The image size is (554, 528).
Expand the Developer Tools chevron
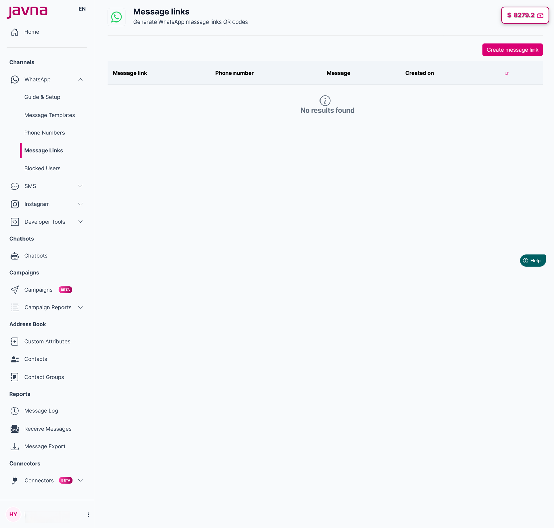pyautogui.click(x=80, y=222)
